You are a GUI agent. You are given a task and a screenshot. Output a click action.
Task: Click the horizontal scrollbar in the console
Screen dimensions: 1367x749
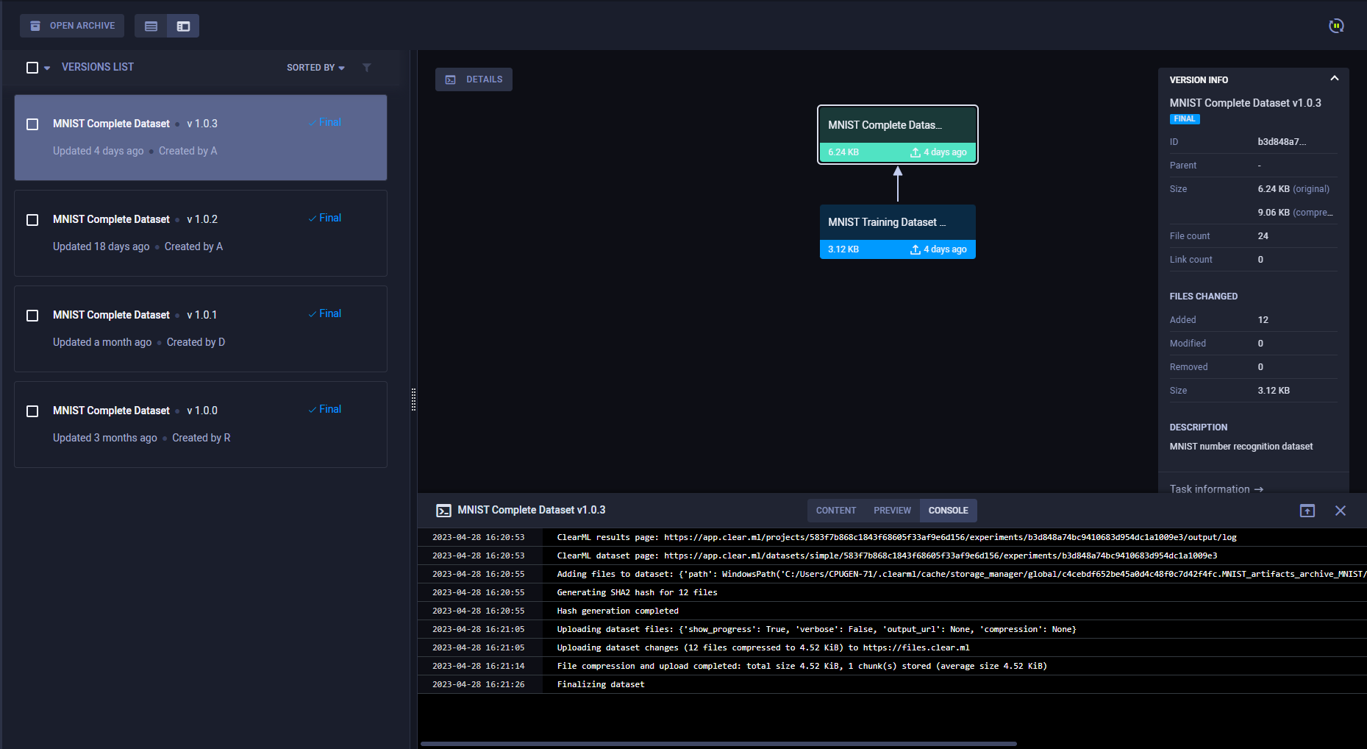tap(718, 744)
